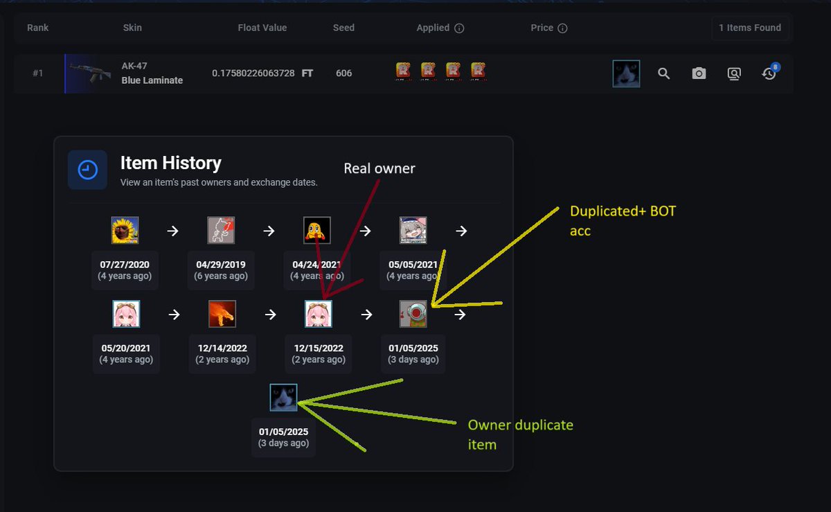The image size is (831, 512).
Task: Select first applied sticker on AK-47
Action: pyautogui.click(x=403, y=71)
